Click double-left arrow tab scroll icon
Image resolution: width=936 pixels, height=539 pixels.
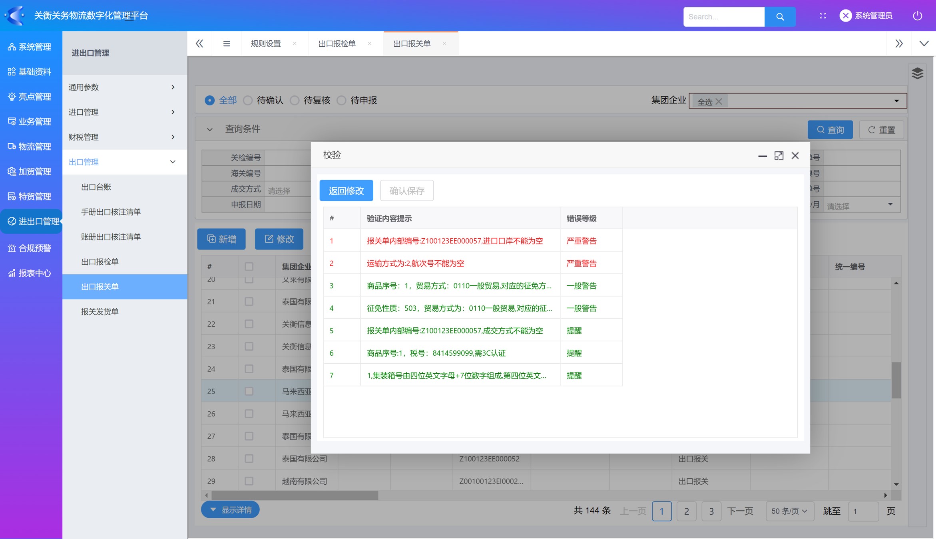tap(199, 44)
